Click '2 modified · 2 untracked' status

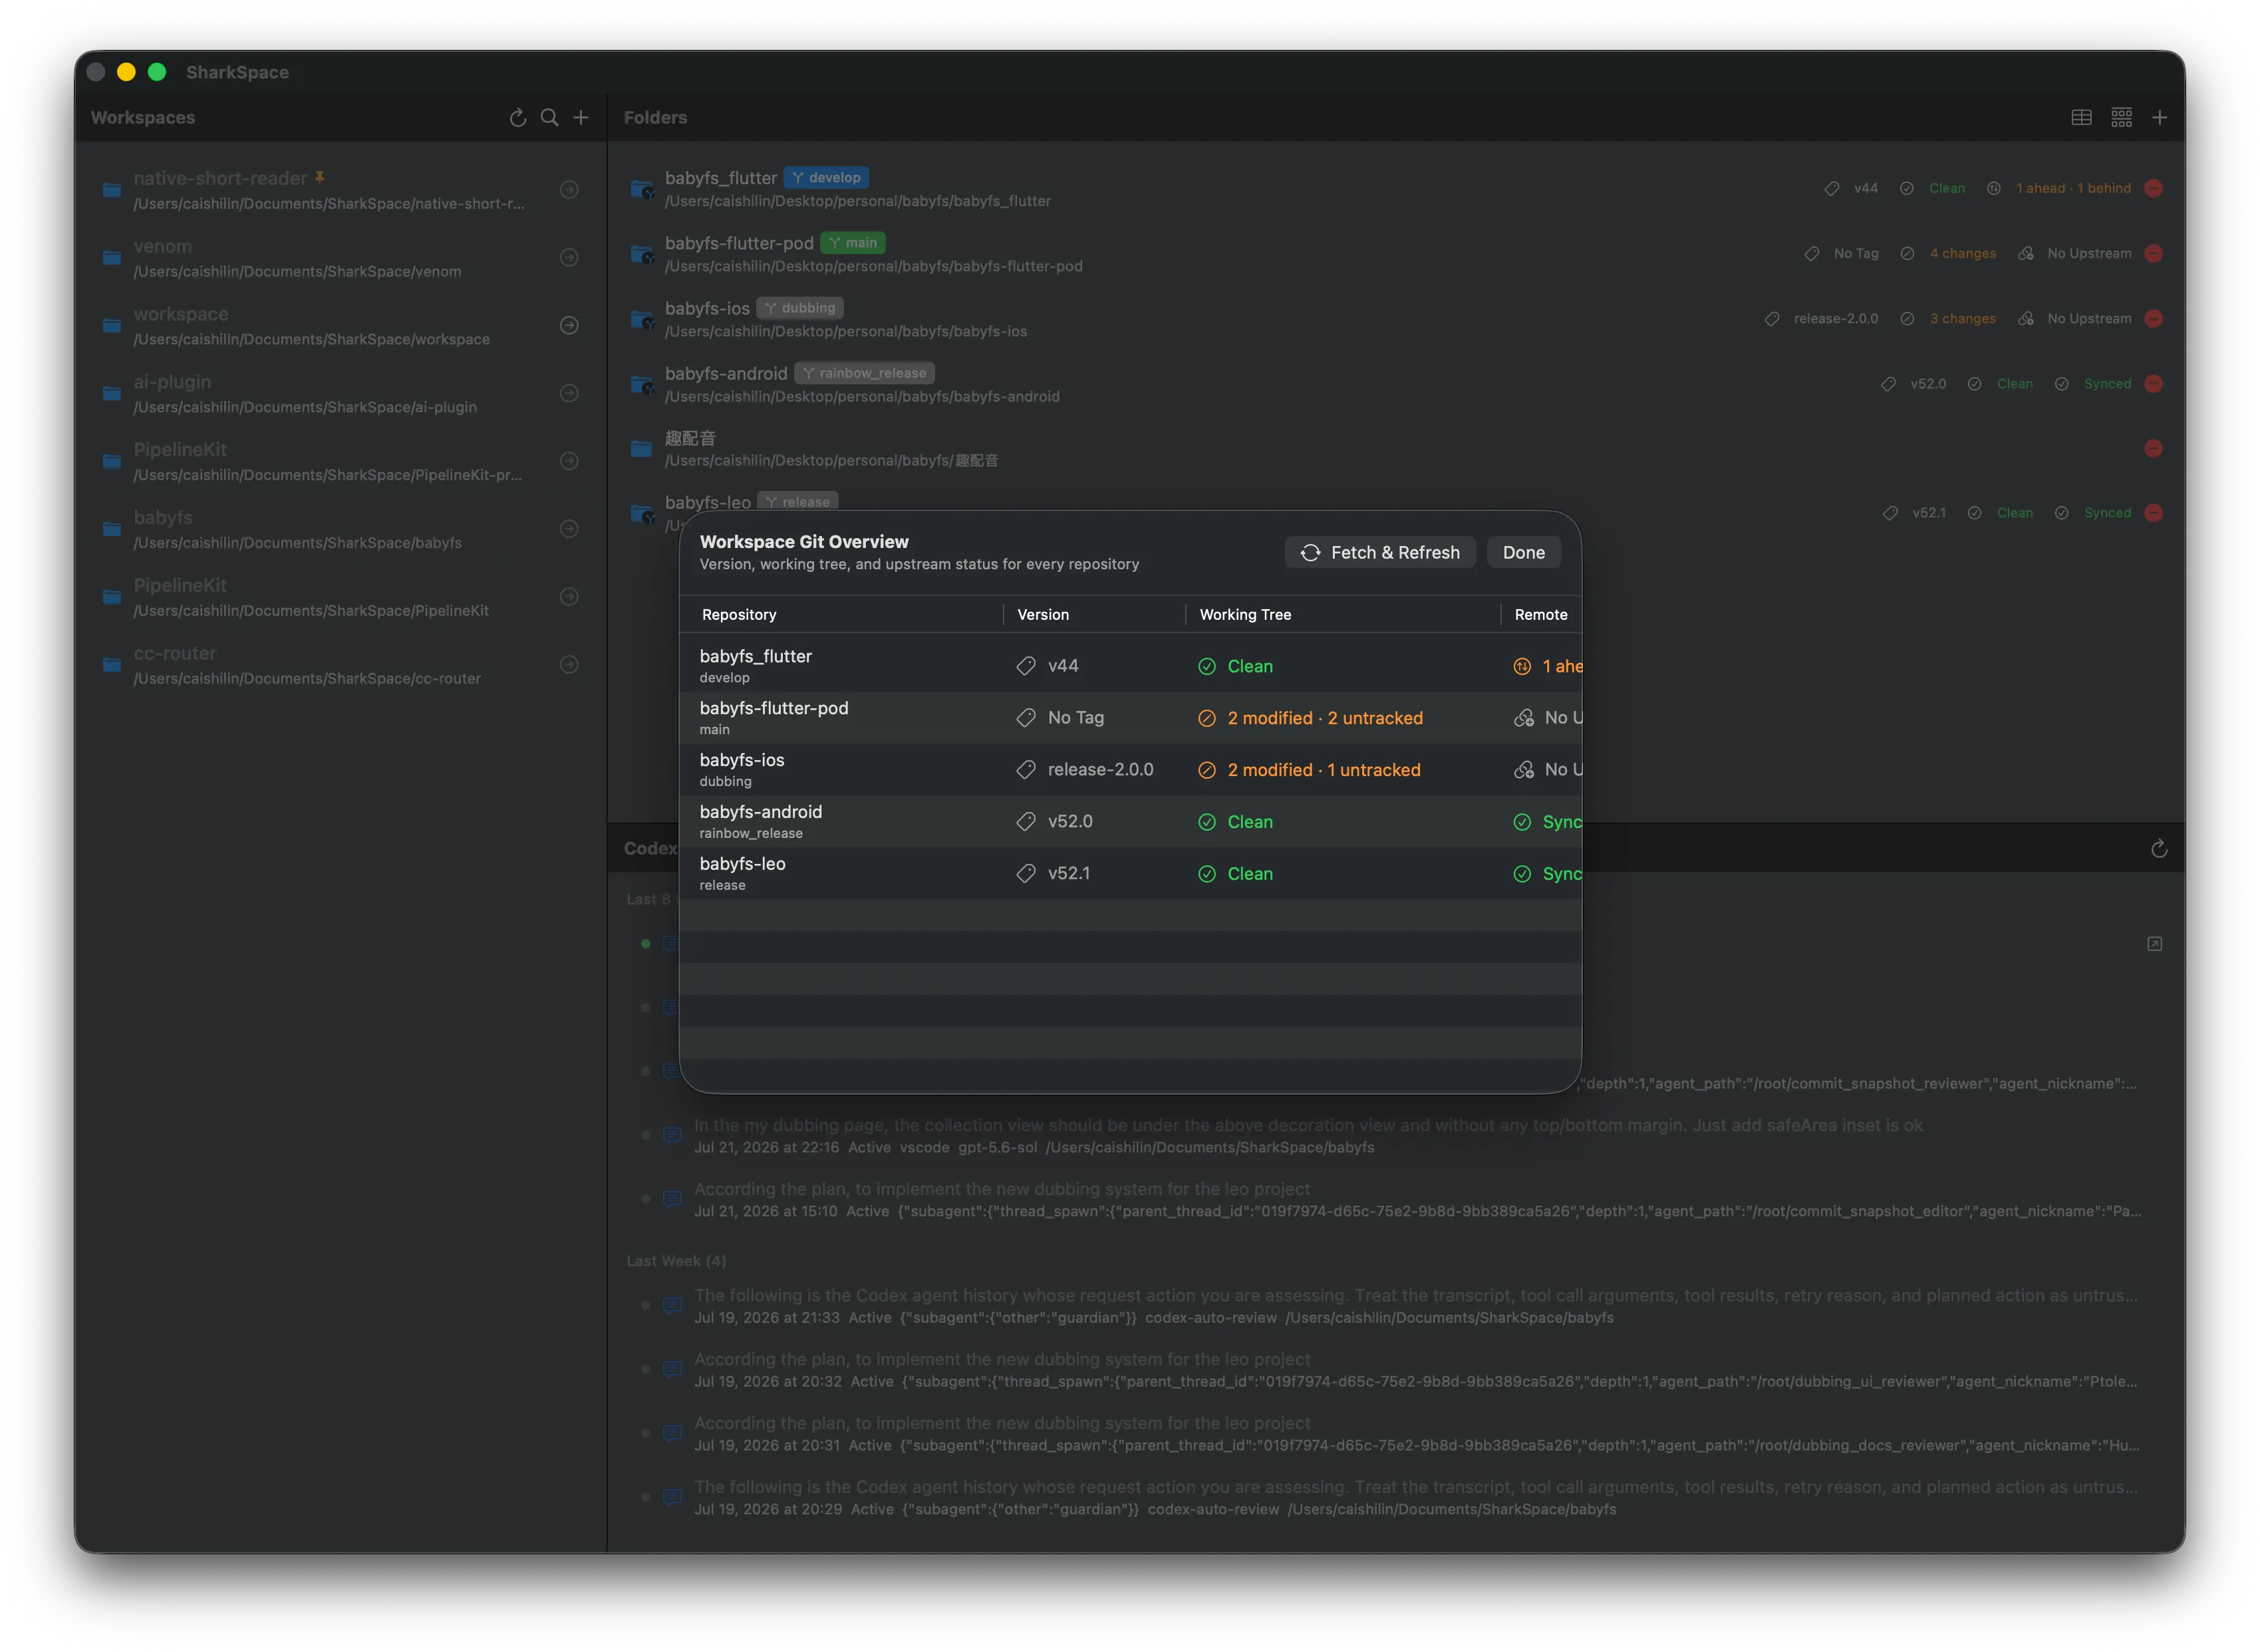pos(1324,718)
